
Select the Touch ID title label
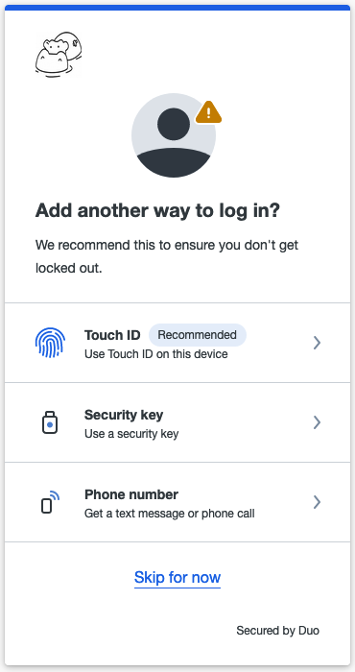coord(112,335)
